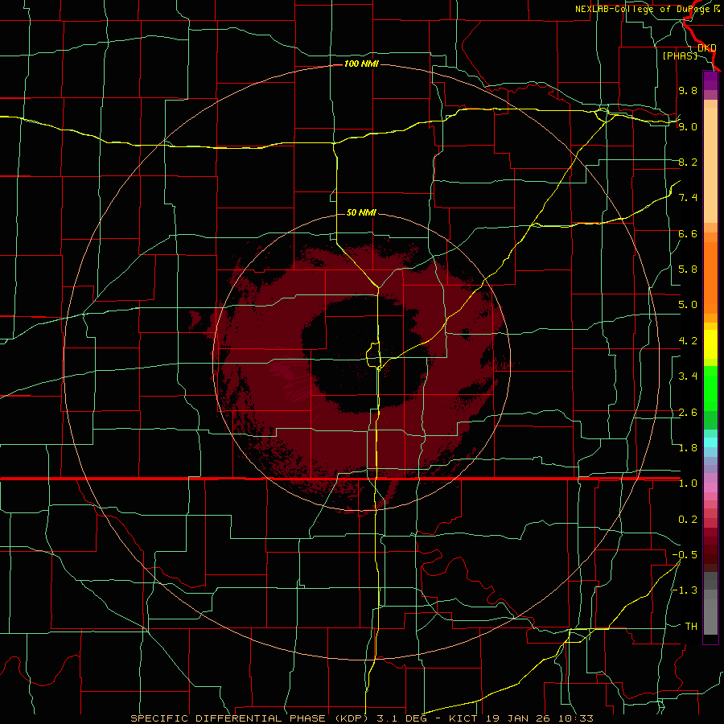Click the purple swatch atop the color scale
The image size is (724, 724).
pos(710,80)
